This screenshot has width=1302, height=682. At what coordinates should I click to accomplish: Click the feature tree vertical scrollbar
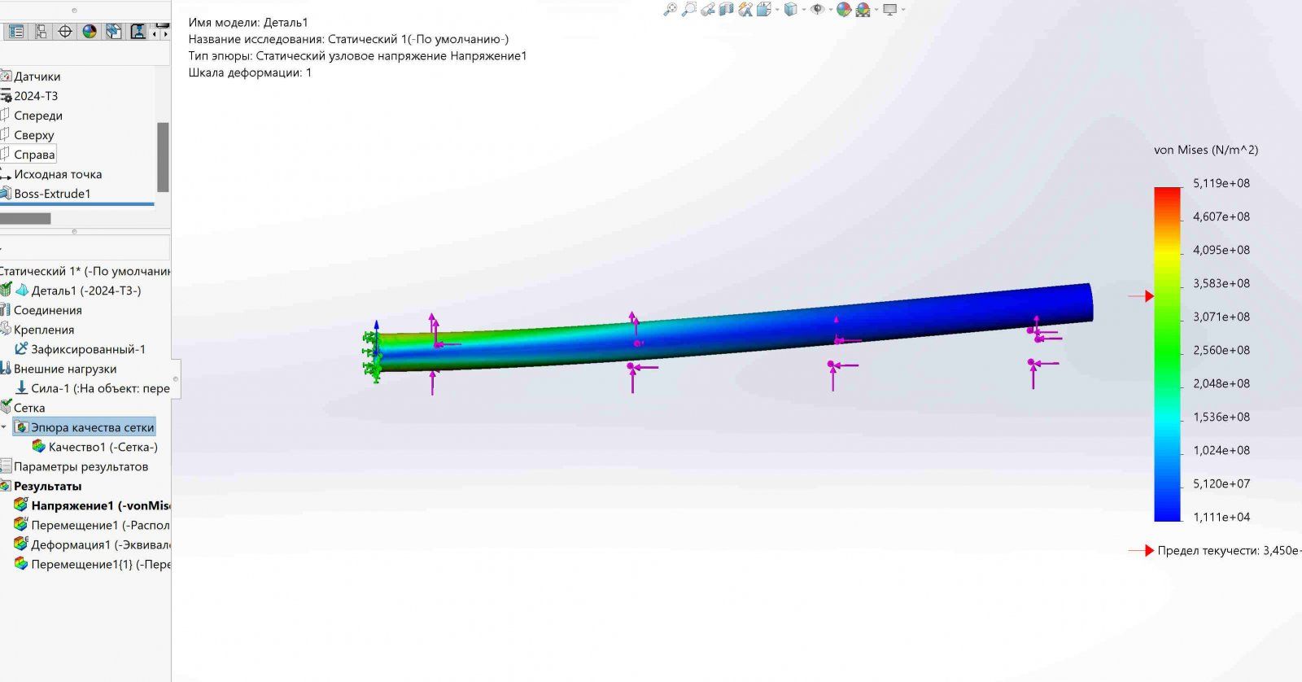pos(163,156)
